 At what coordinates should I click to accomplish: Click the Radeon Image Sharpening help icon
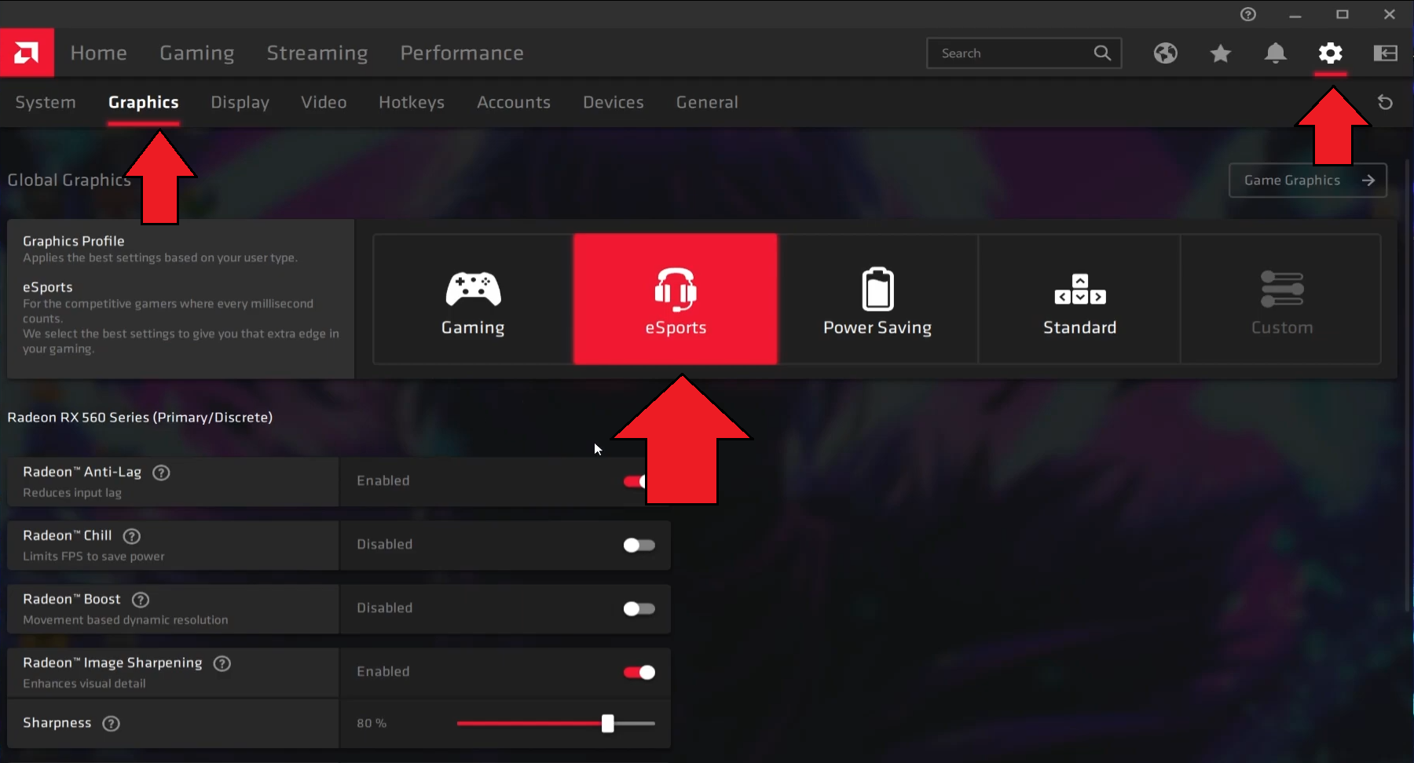pyautogui.click(x=222, y=663)
